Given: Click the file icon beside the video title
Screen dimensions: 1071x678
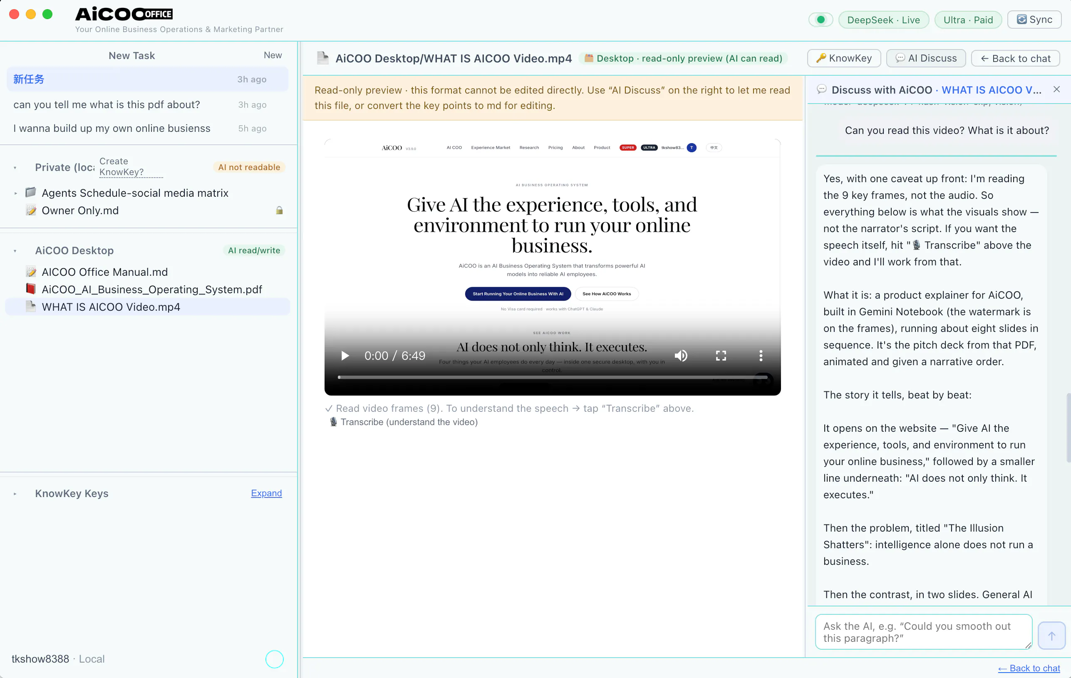Looking at the screenshot, I should click(323, 58).
